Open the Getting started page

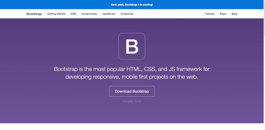tap(56, 14)
